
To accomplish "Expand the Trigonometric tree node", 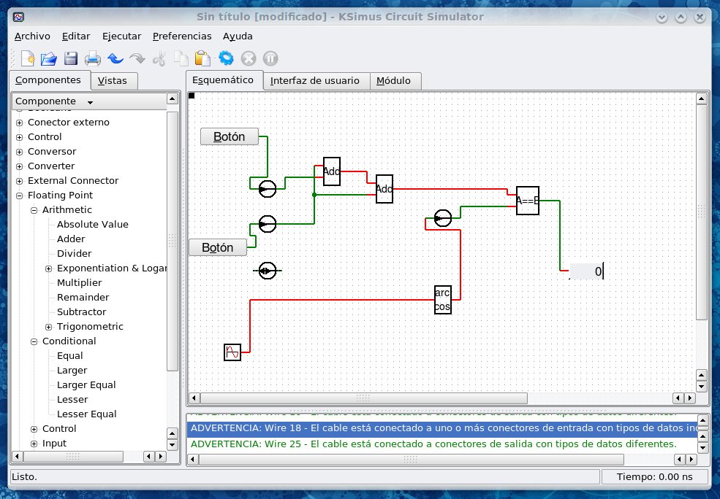I will click(49, 327).
